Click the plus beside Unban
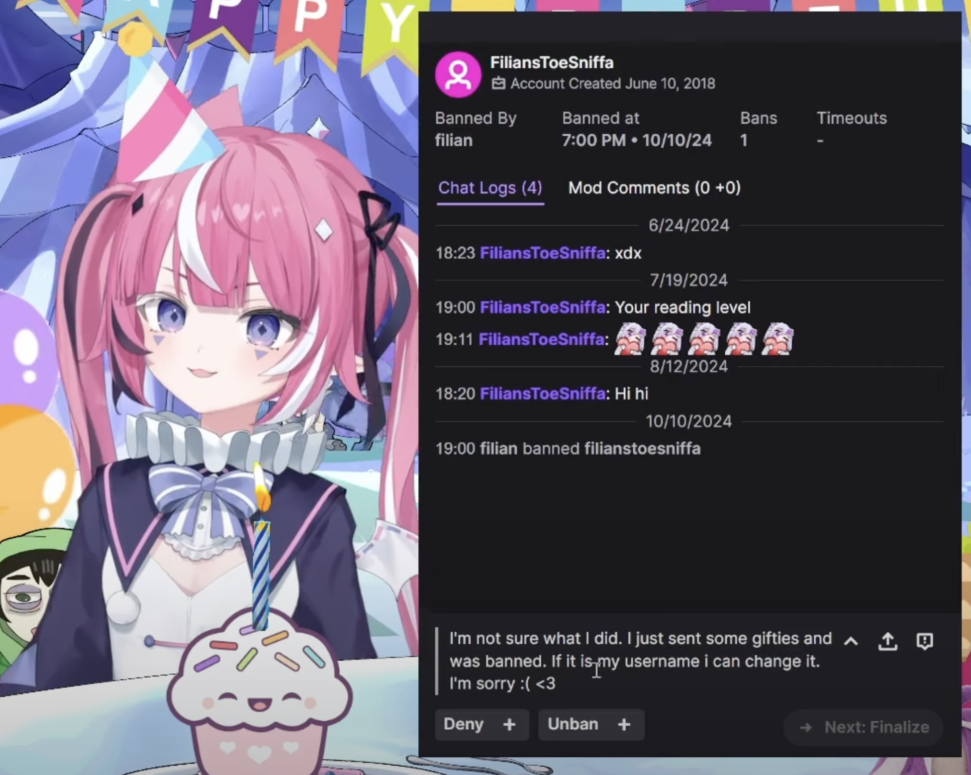Image resolution: width=971 pixels, height=775 pixels. (624, 724)
